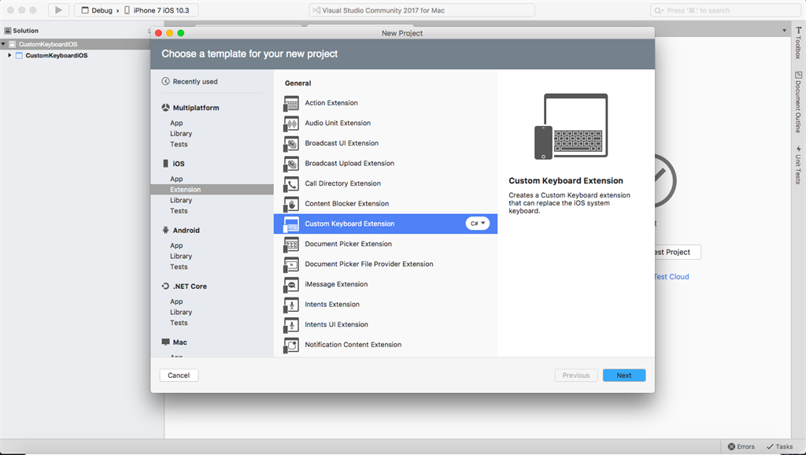Select Document Picker Extension template

(x=386, y=244)
